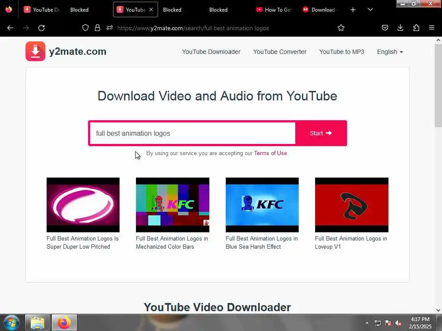Click the Start button
Image resolution: width=442 pixels, height=331 pixels.
tap(321, 133)
